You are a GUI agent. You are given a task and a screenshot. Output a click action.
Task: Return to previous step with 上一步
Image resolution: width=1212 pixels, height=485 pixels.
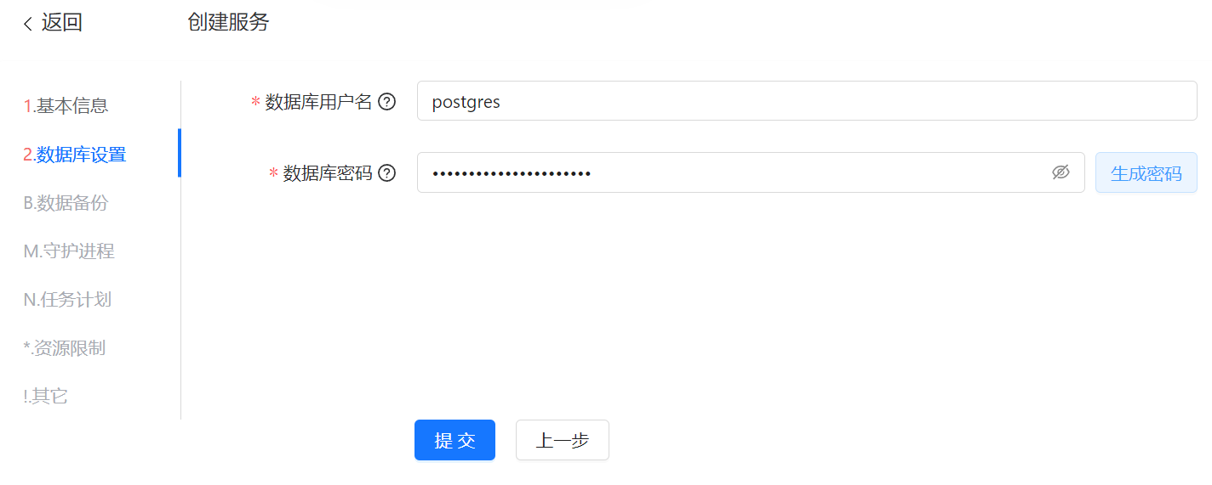pos(563,440)
